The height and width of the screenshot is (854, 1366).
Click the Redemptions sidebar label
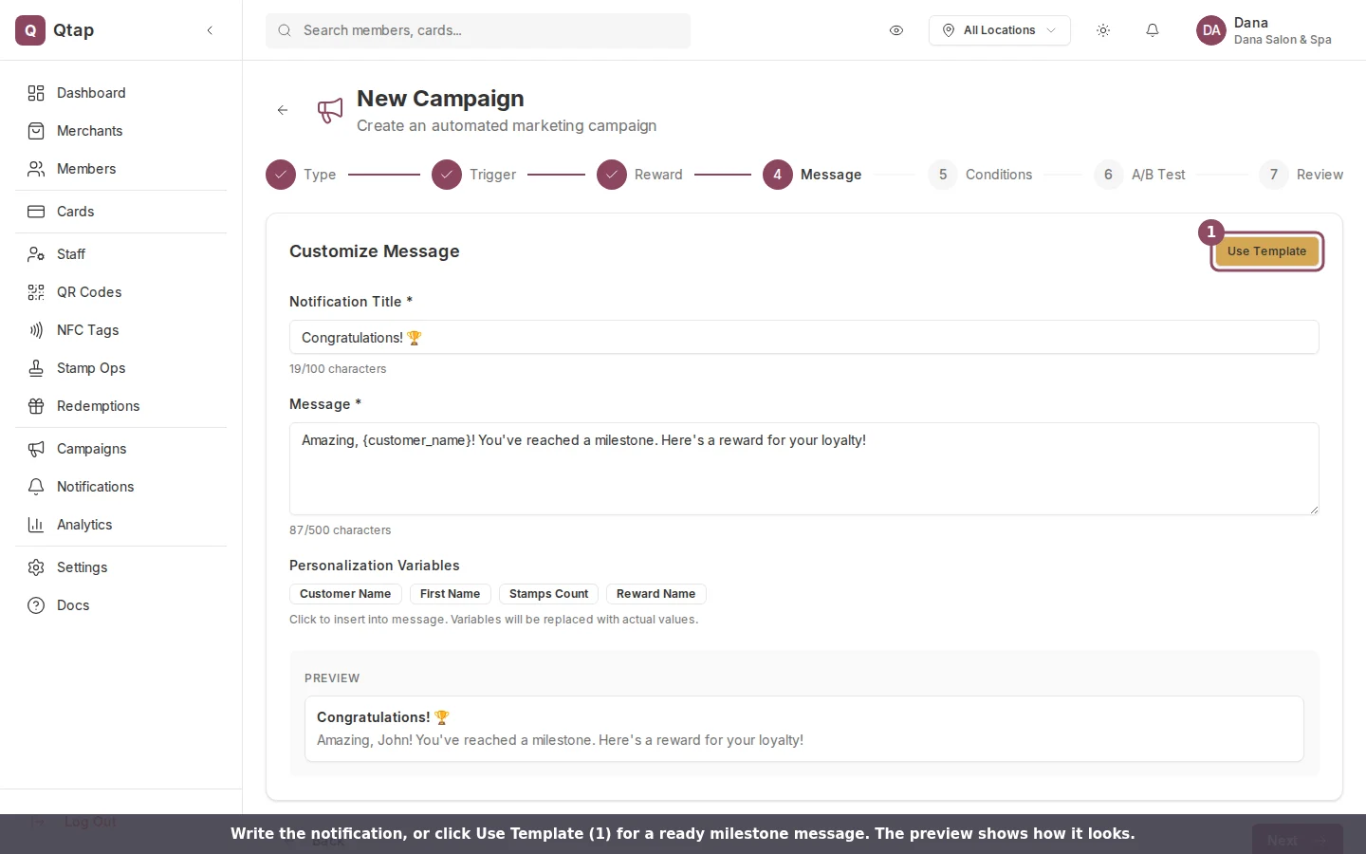pyautogui.click(x=99, y=406)
